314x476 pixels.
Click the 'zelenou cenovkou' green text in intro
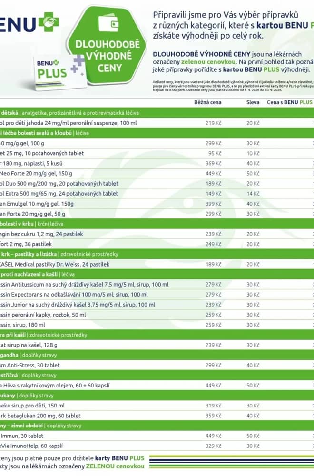coord(208,62)
